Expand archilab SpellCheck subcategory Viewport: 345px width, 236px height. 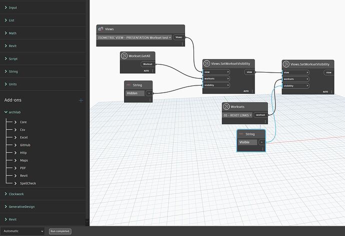point(15,183)
